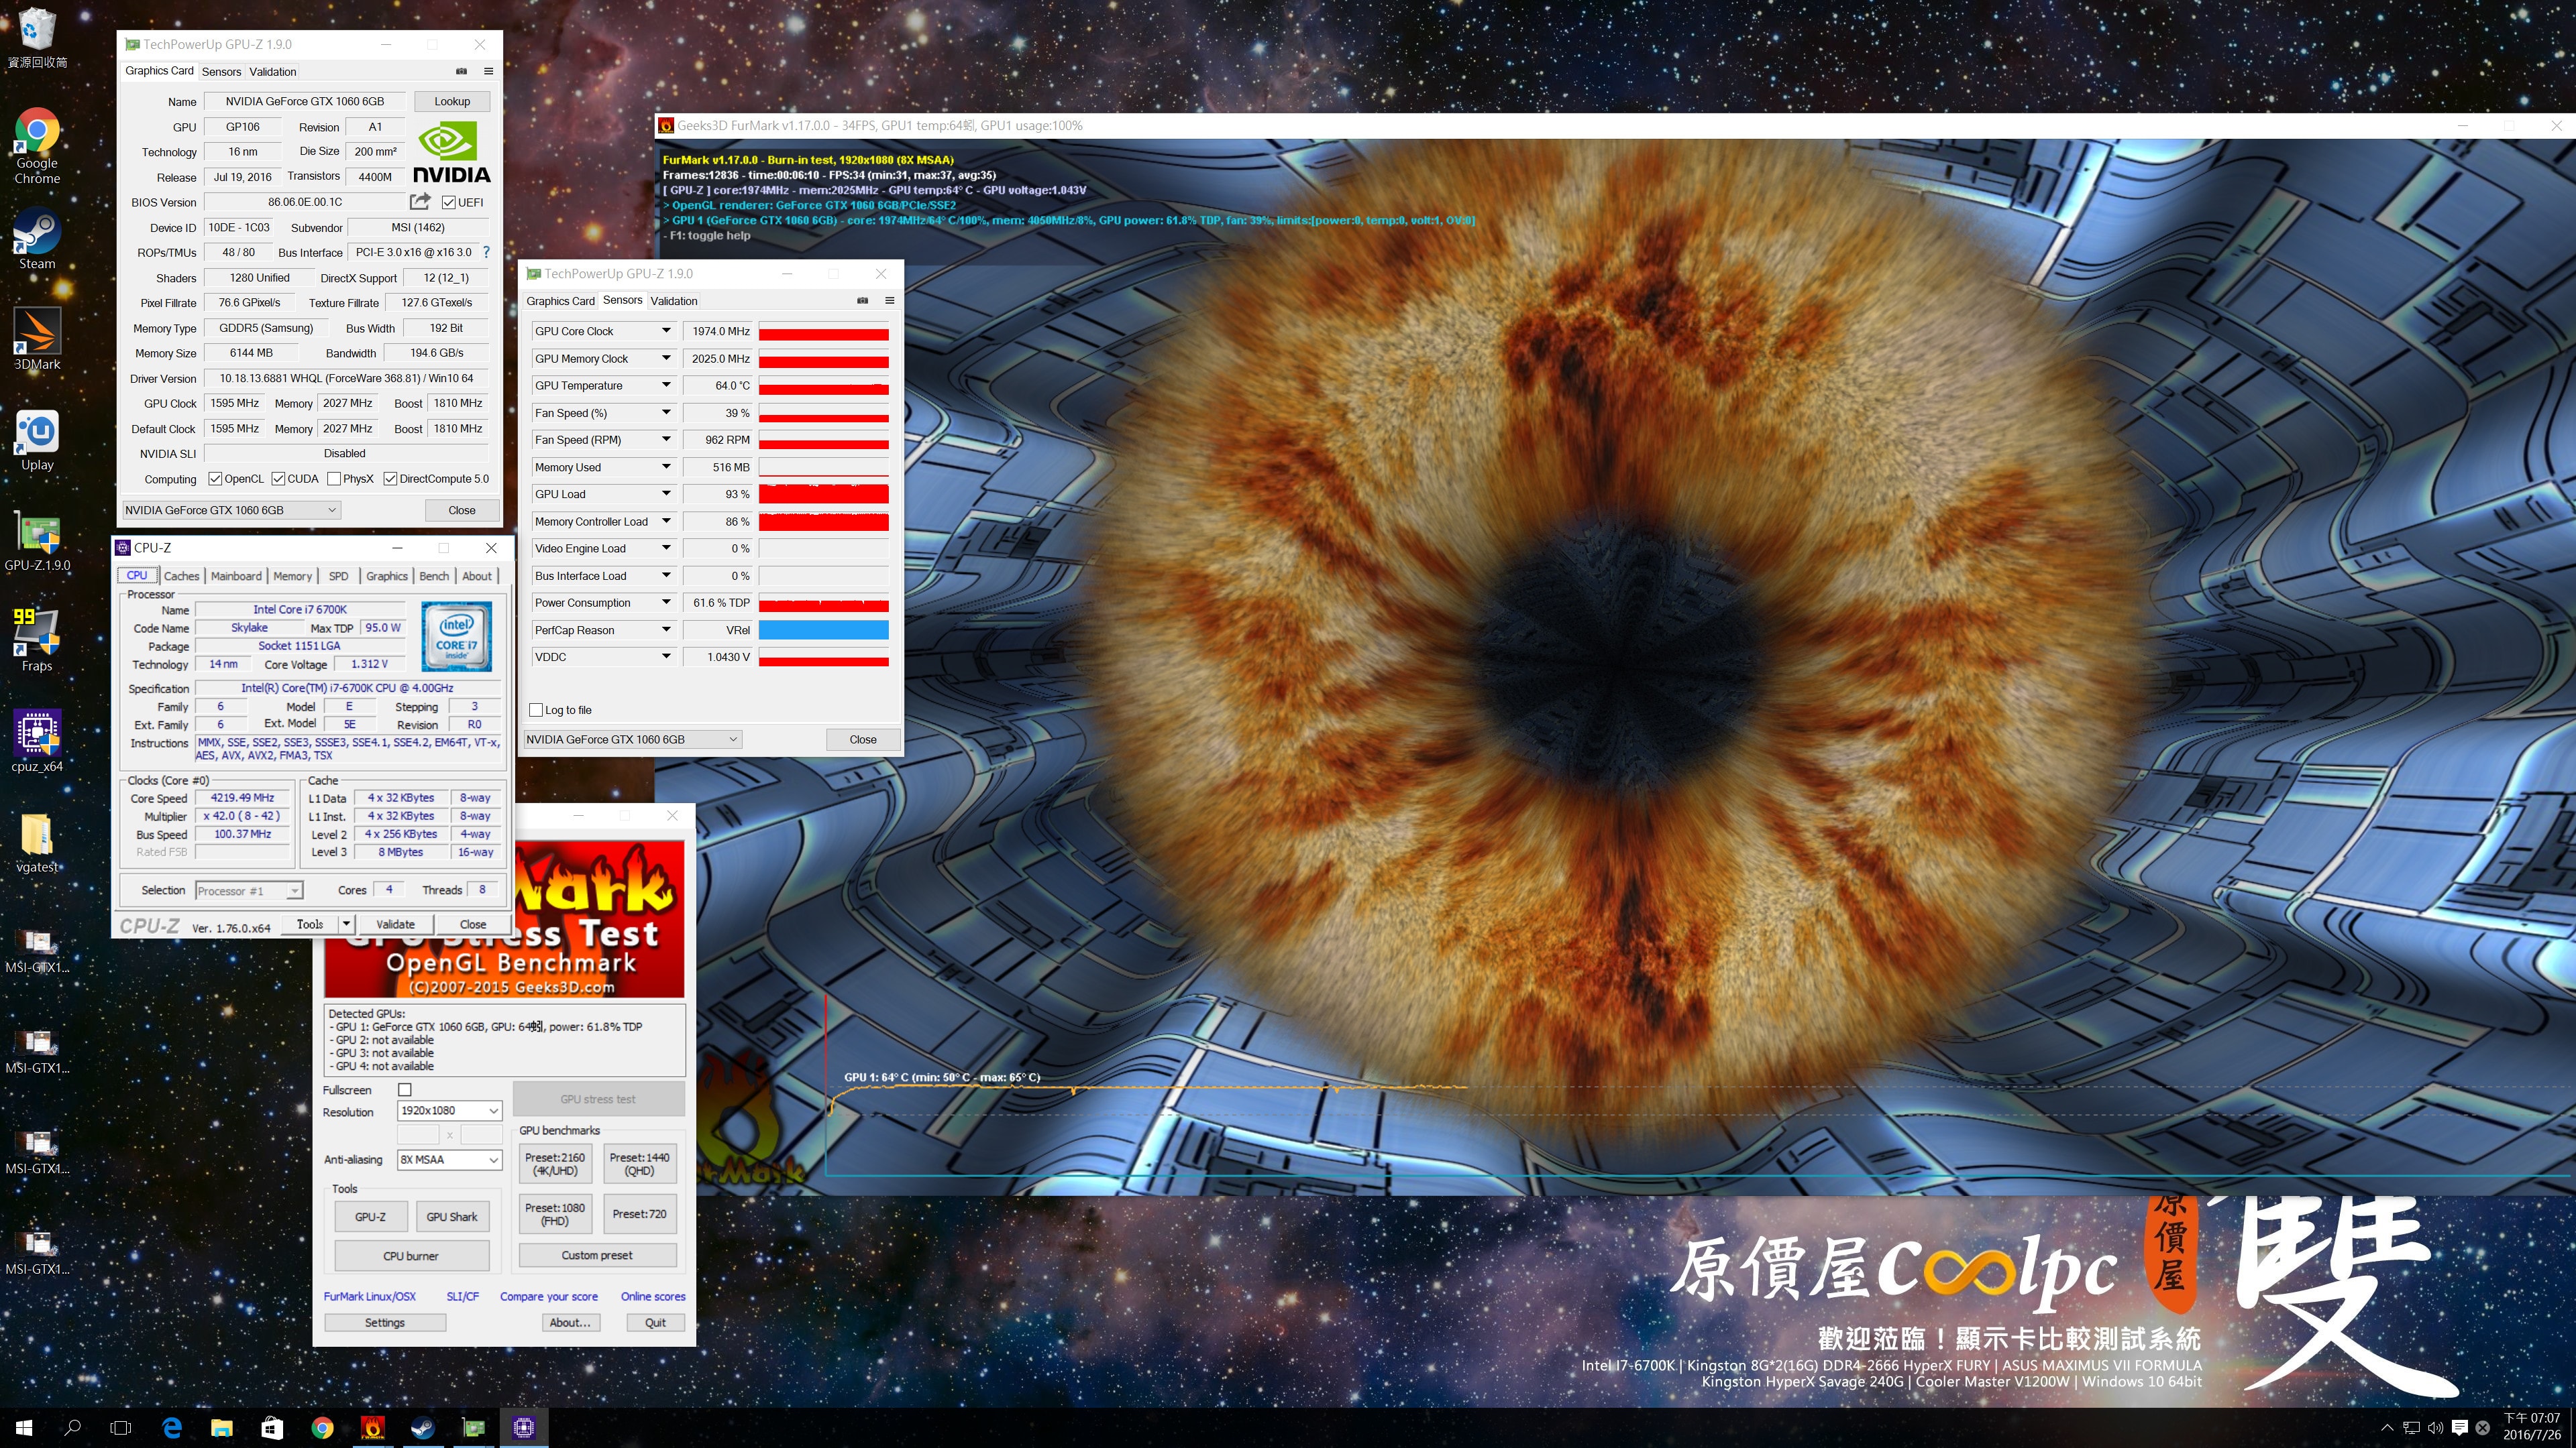Click the BIOS Version field in GPU-Z
Image resolution: width=2576 pixels, height=1448 pixels.
(305, 202)
